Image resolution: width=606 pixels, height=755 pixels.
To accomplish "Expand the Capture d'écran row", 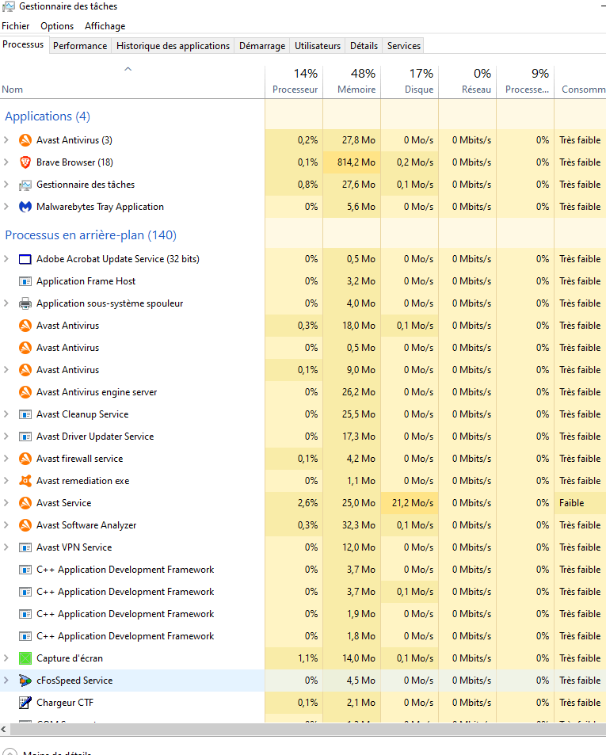I will pos(6,658).
